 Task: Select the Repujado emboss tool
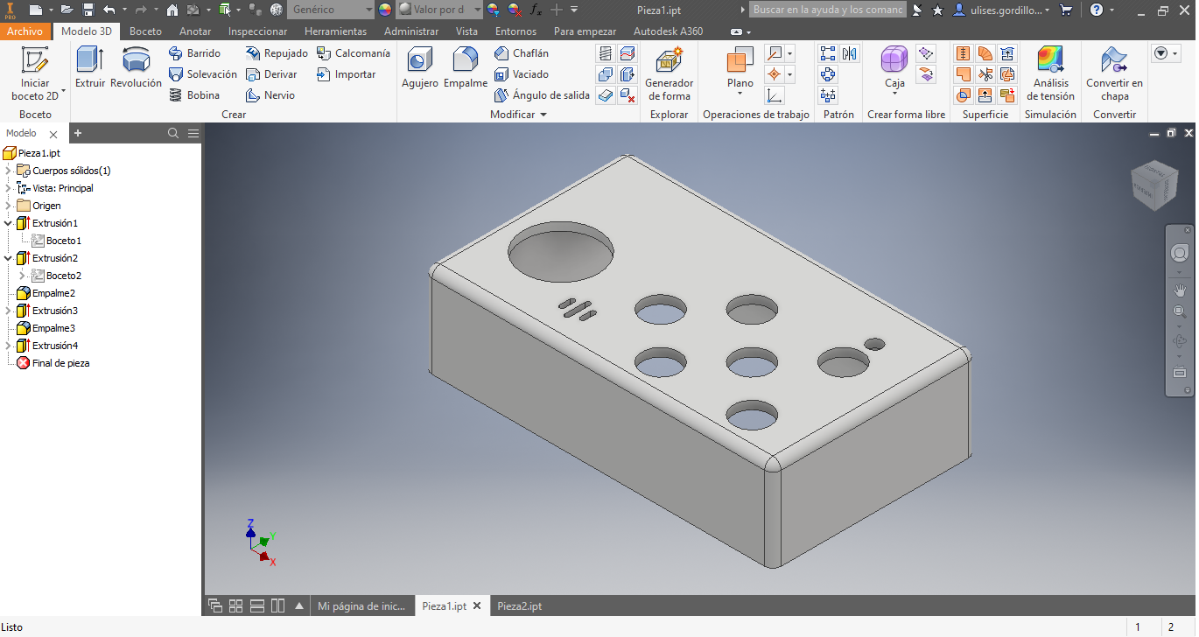coord(277,53)
